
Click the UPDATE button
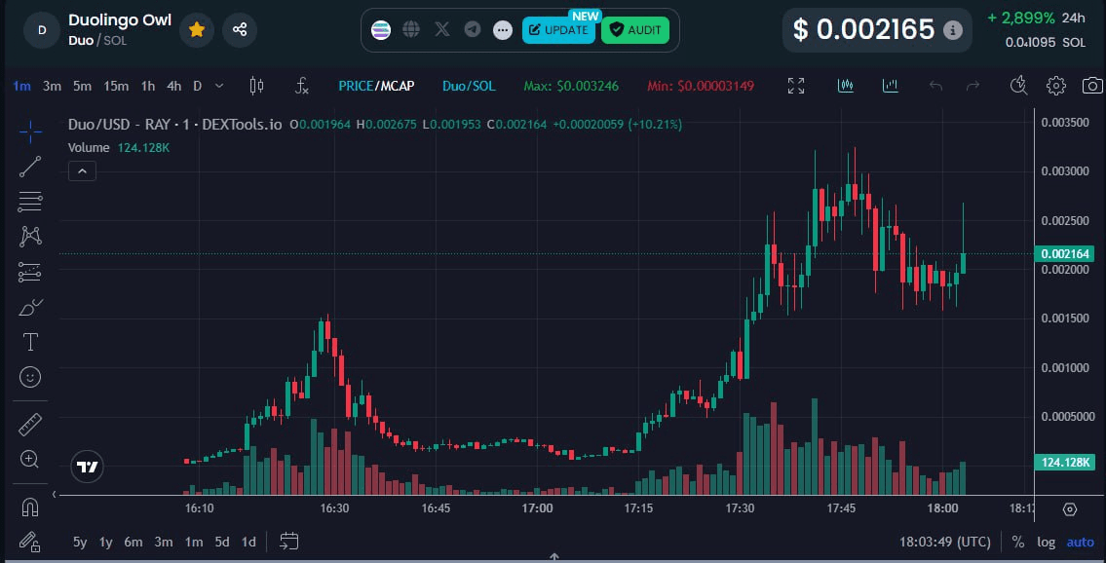pyautogui.click(x=558, y=29)
